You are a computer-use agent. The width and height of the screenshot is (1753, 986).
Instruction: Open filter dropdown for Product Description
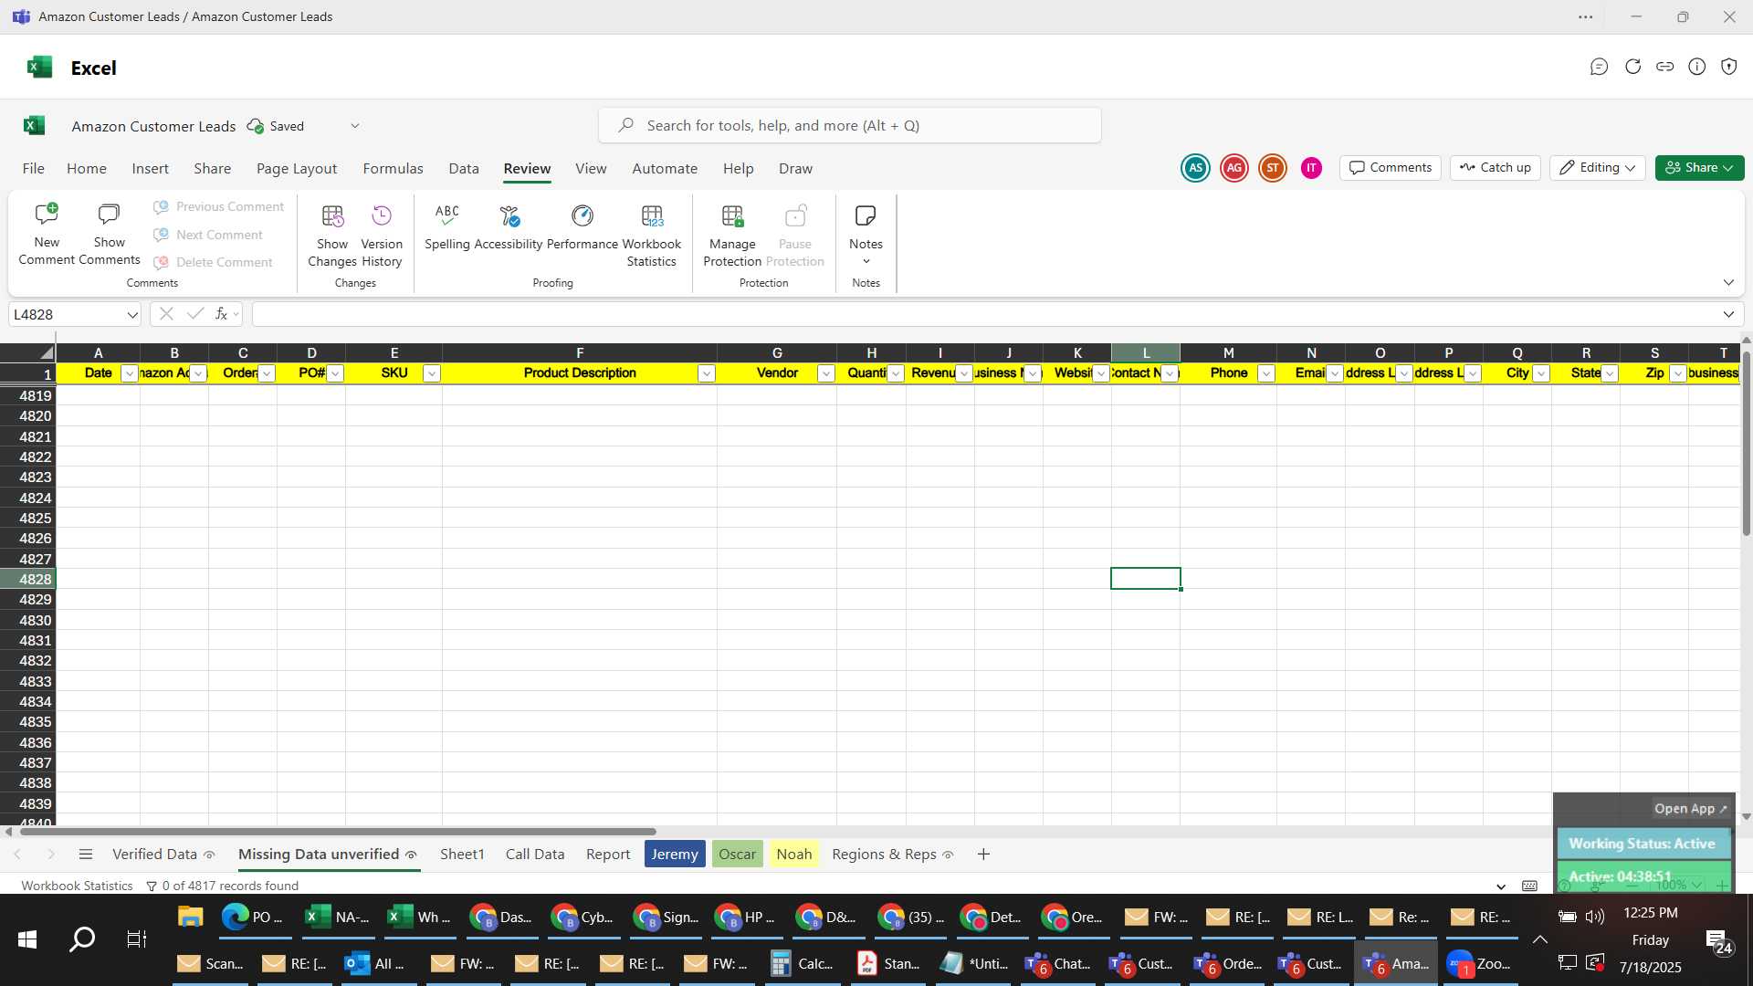point(706,373)
